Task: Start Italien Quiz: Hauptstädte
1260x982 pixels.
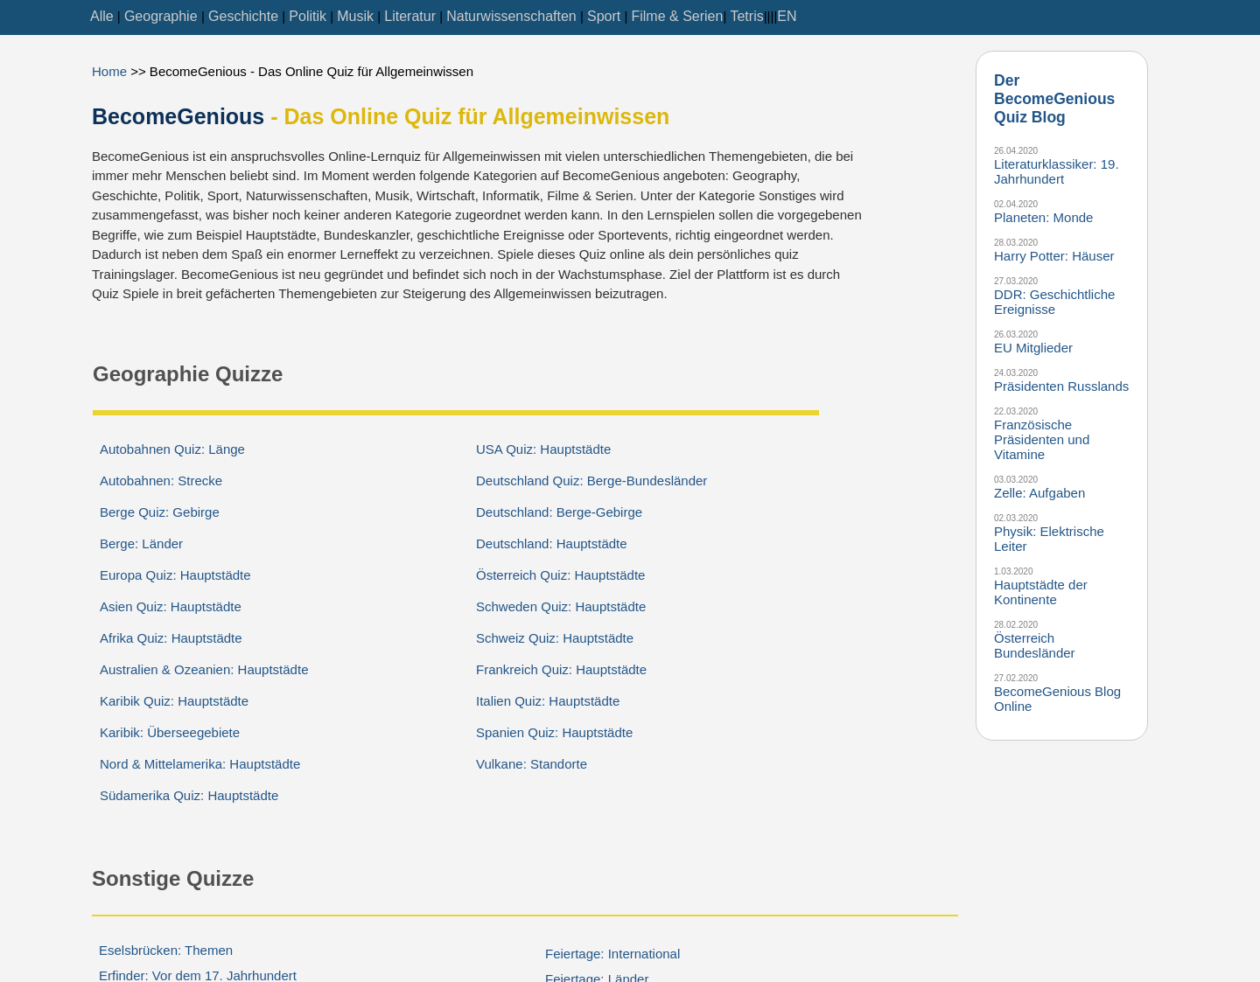Action: click(x=548, y=701)
